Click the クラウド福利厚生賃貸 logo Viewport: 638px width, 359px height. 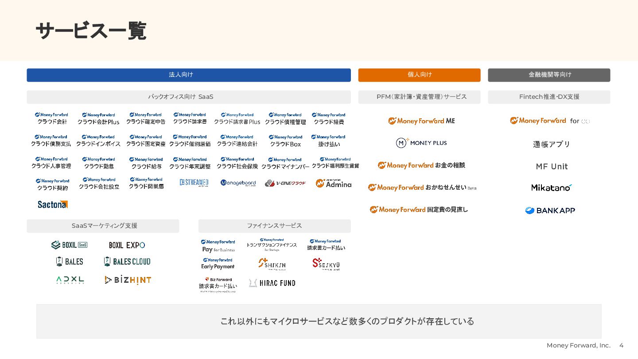(335, 163)
